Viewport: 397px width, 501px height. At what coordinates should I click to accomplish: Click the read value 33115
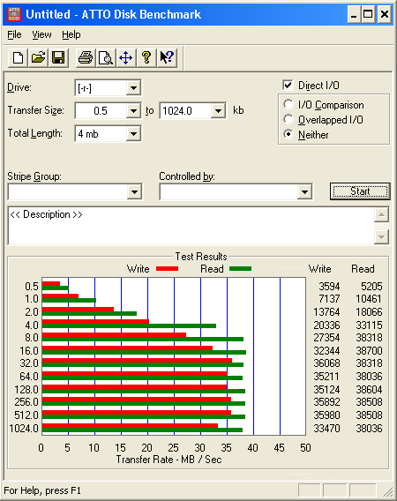pos(369,325)
